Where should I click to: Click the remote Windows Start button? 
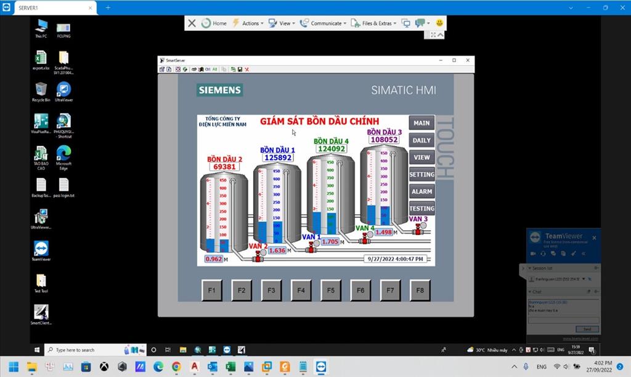tap(37, 350)
